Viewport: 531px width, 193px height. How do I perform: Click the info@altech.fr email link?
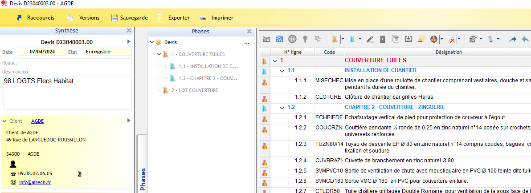(x=35, y=182)
